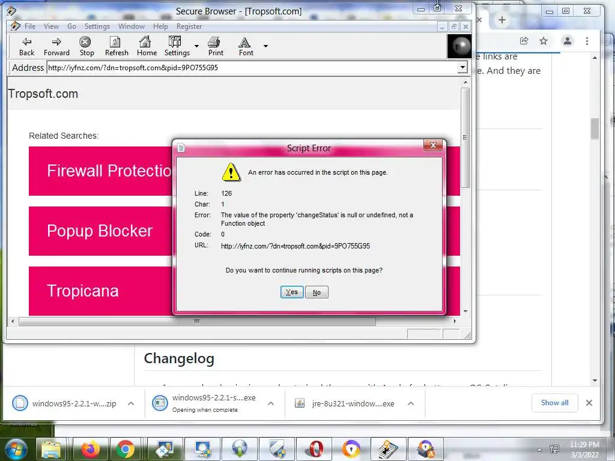Click the address URL field

pos(252,67)
